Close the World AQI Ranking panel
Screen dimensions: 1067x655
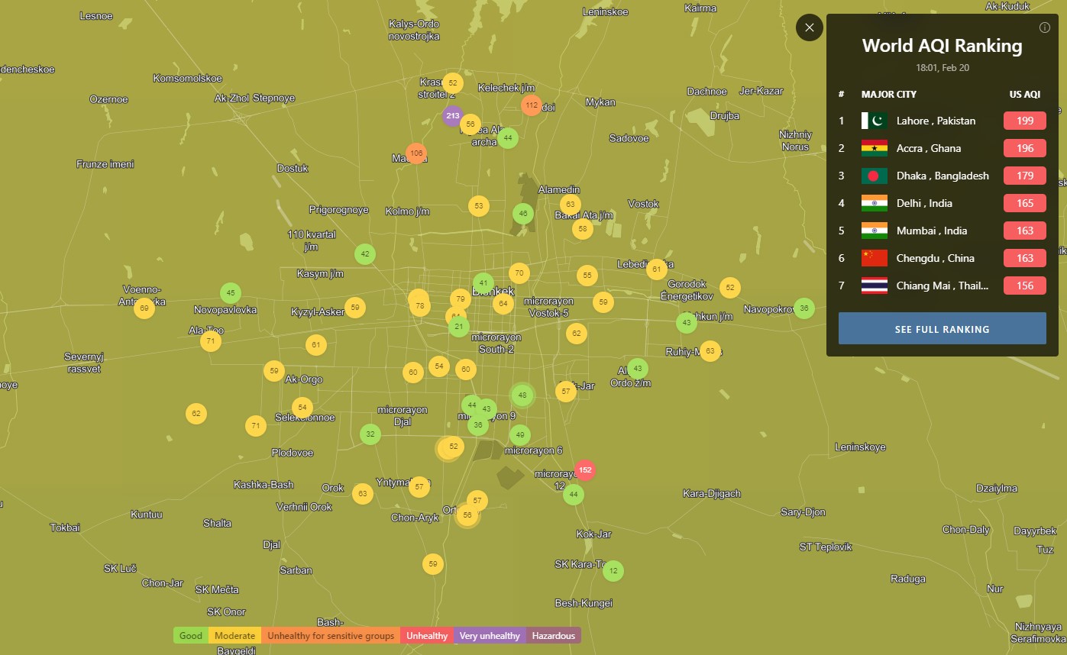tap(810, 27)
